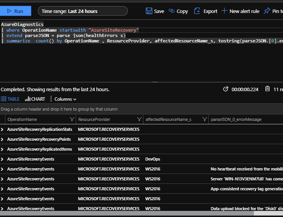Sort by the OperationName column header
Screen dimensions: 283x217
click(22, 119)
